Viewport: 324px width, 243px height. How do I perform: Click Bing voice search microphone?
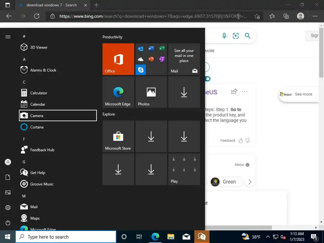(x=224, y=36)
